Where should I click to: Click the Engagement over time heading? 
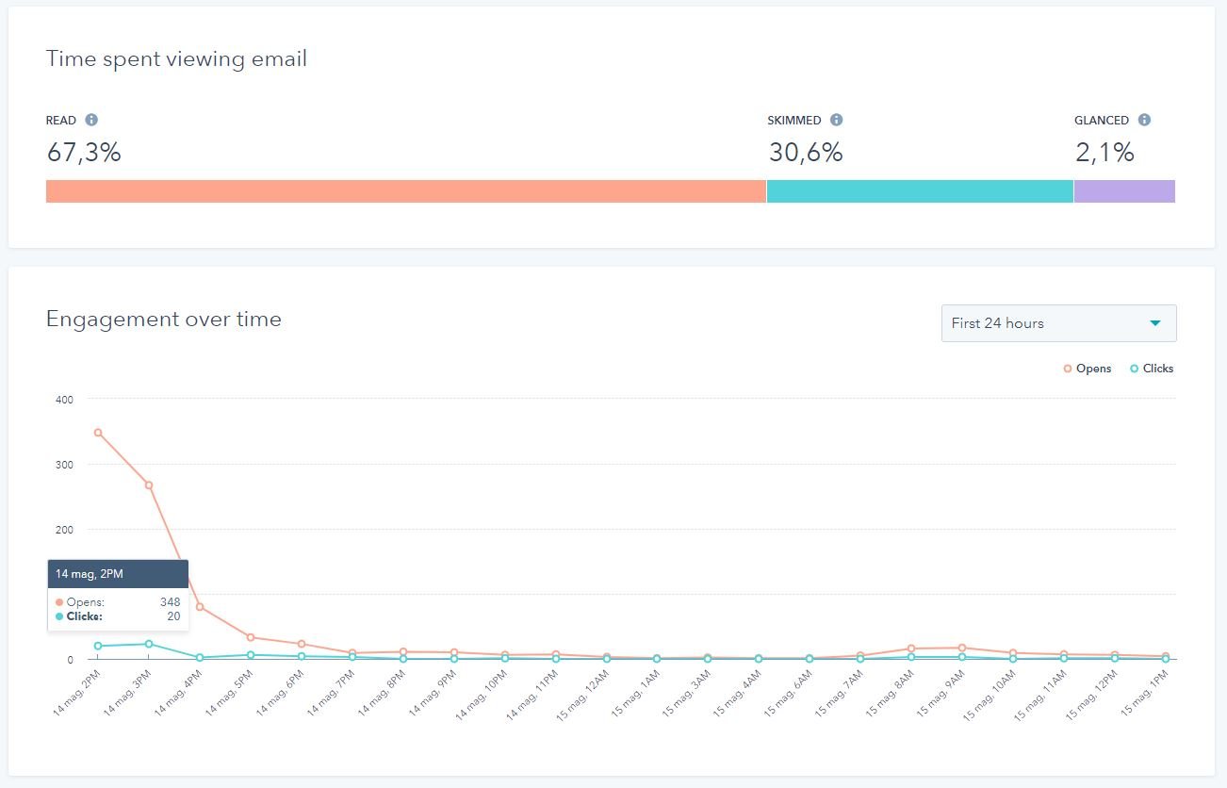pyautogui.click(x=164, y=320)
